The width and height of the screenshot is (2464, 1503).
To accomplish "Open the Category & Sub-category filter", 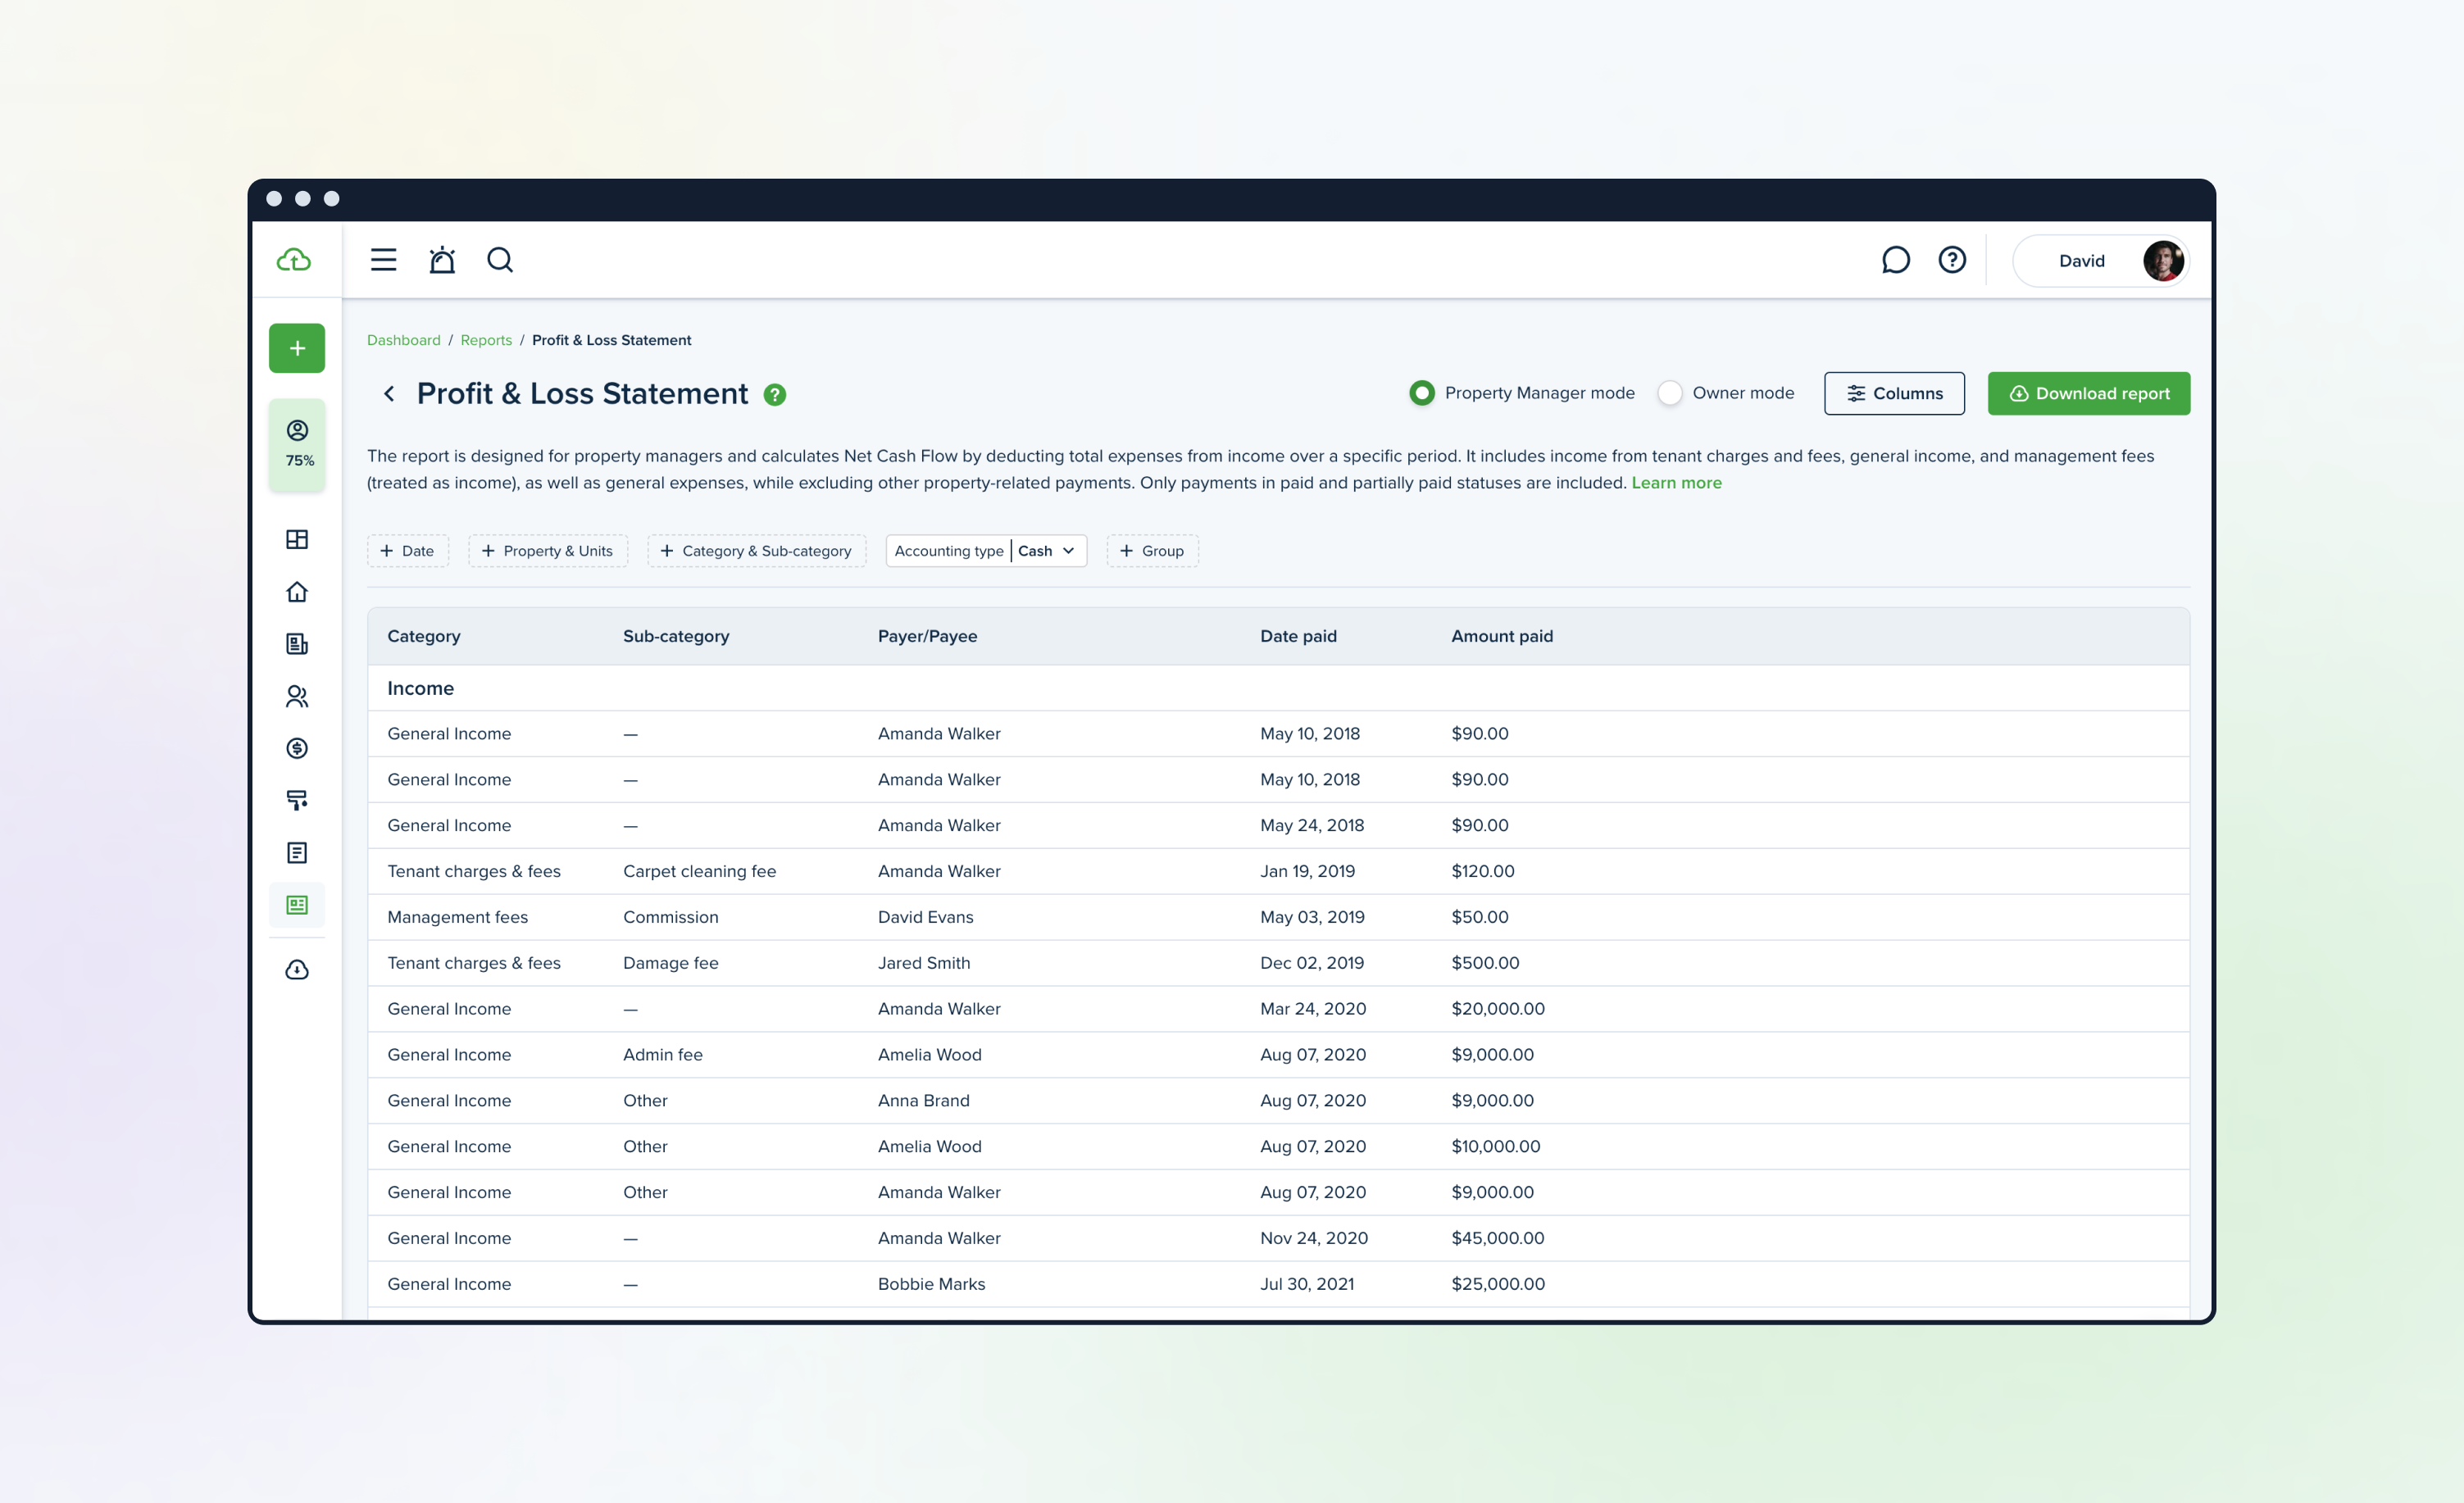I will [x=756, y=551].
